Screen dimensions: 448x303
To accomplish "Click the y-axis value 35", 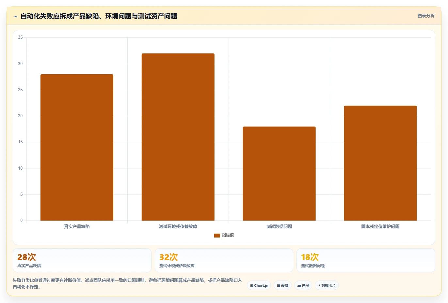I will [x=20, y=37].
